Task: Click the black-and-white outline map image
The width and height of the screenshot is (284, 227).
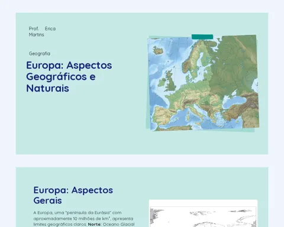Action: point(203,213)
